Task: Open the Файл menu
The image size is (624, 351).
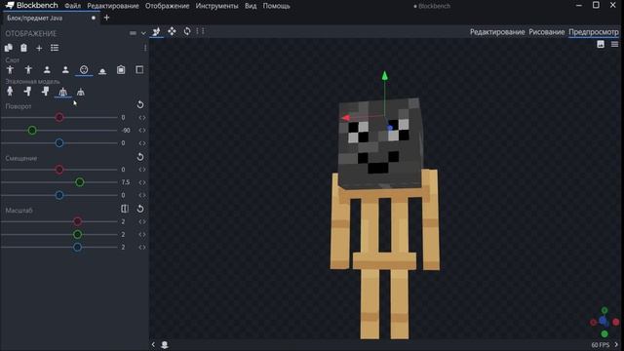Action: pyautogui.click(x=72, y=6)
